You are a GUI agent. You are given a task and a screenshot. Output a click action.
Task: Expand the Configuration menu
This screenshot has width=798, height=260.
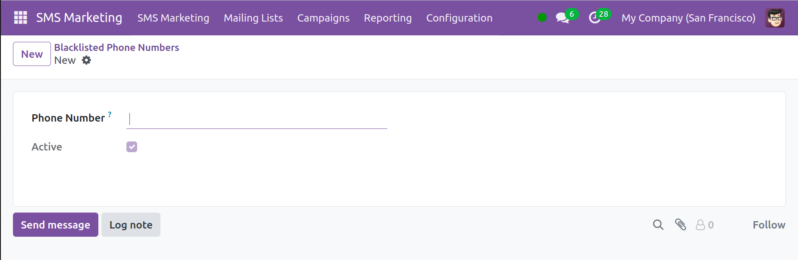coord(459,18)
